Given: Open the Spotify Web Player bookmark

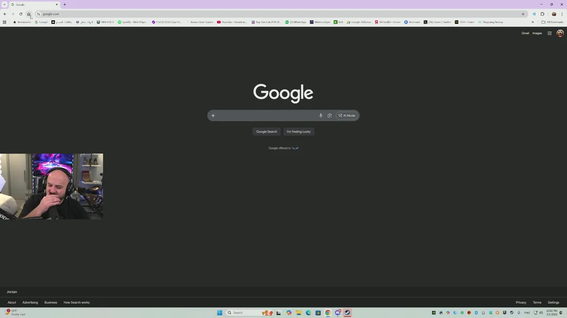Looking at the screenshot, I should tap(132, 22).
